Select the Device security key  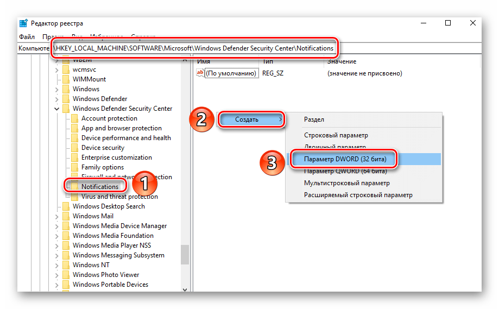[x=103, y=148]
